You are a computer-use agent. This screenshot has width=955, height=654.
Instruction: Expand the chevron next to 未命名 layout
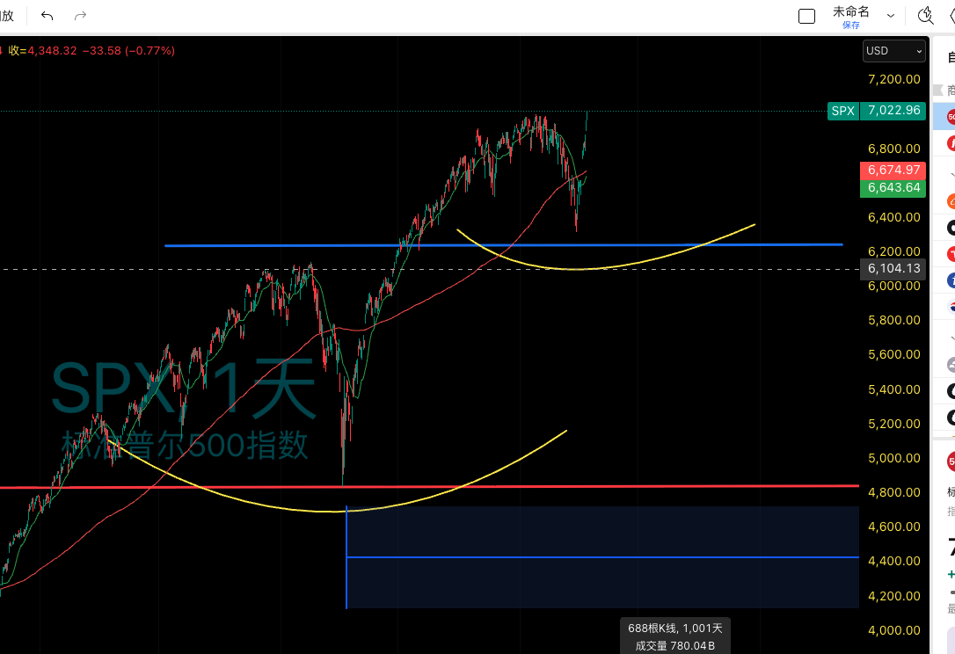click(891, 17)
